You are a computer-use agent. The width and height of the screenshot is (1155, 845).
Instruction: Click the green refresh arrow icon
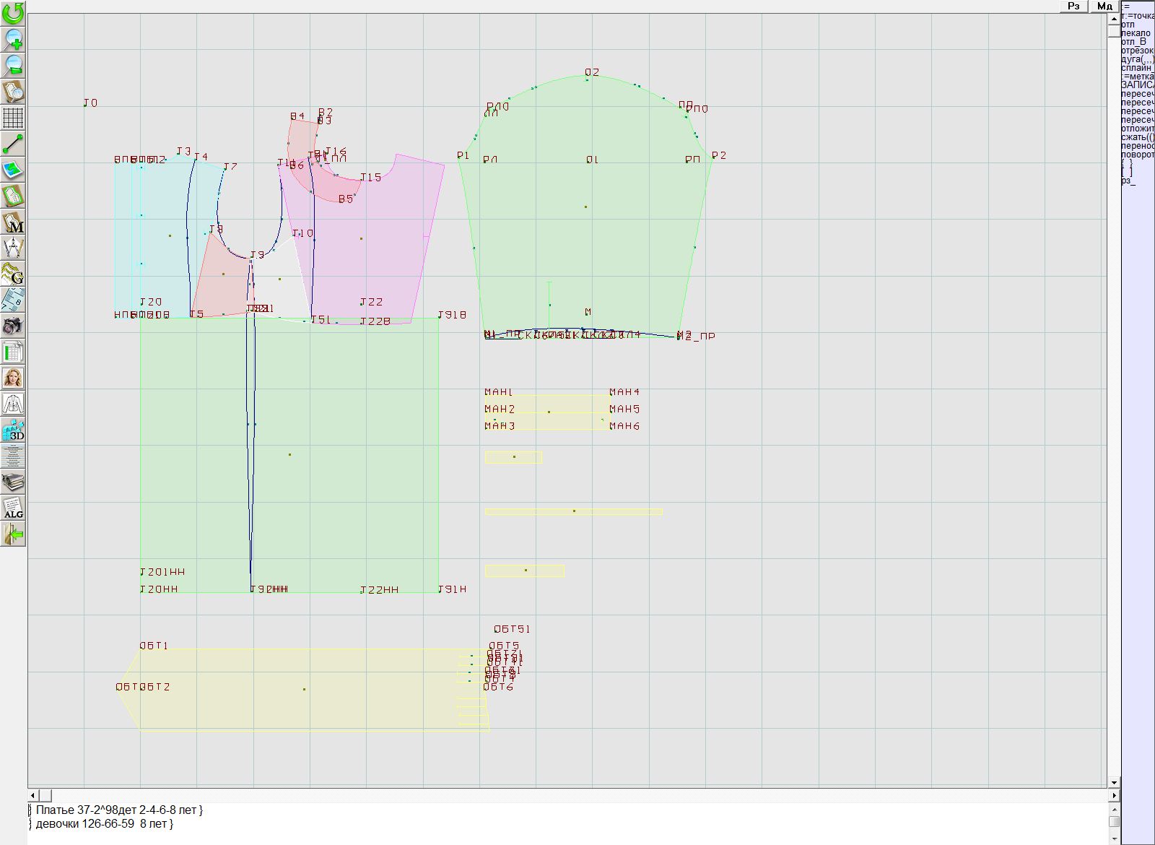[13, 12]
